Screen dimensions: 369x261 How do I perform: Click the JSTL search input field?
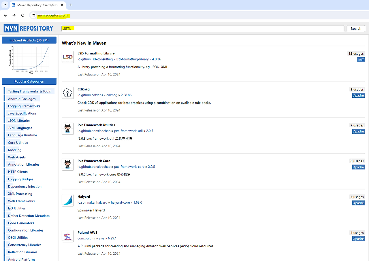pos(203,29)
